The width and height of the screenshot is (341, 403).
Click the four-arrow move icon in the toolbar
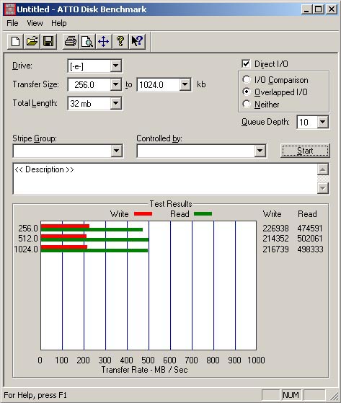tap(104, 41)
